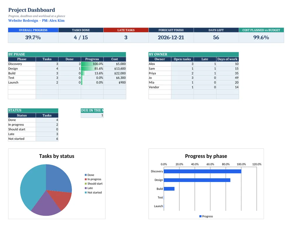Select the STATUS section header

click(33, 110)
